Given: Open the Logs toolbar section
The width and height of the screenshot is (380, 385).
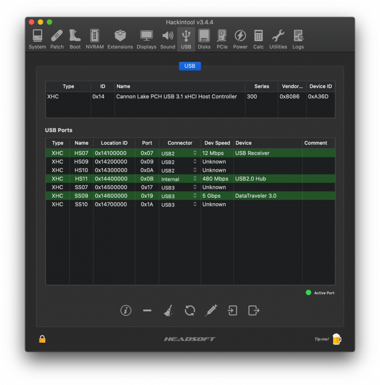Looking at the screenshot, I should (298, 40).
